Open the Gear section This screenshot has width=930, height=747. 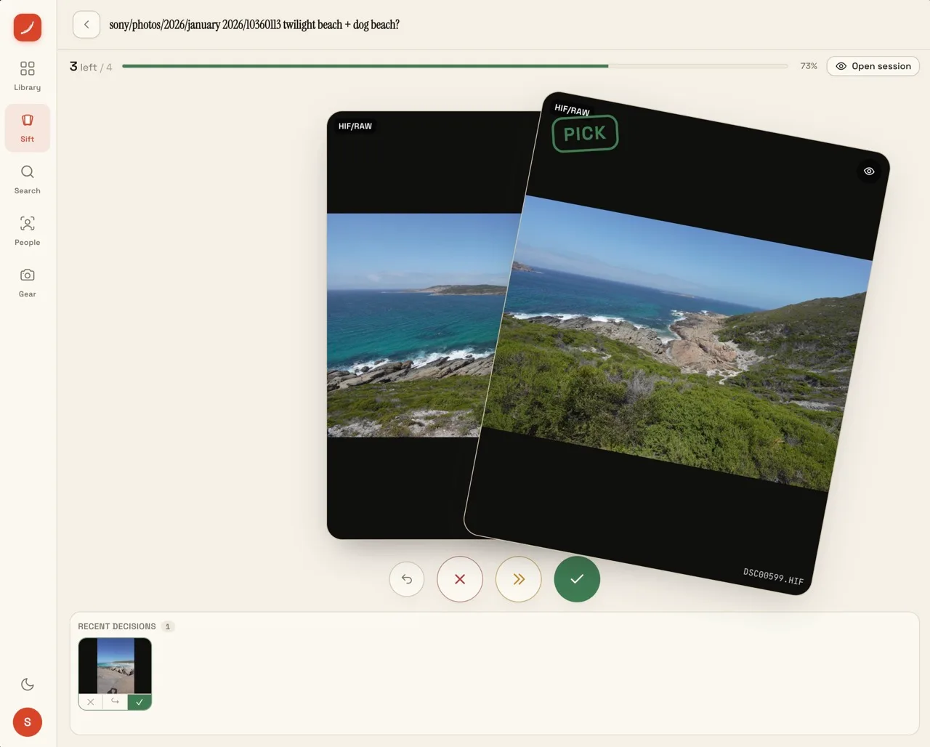27,283
